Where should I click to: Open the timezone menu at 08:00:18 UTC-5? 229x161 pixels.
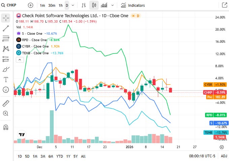[202, 156]
